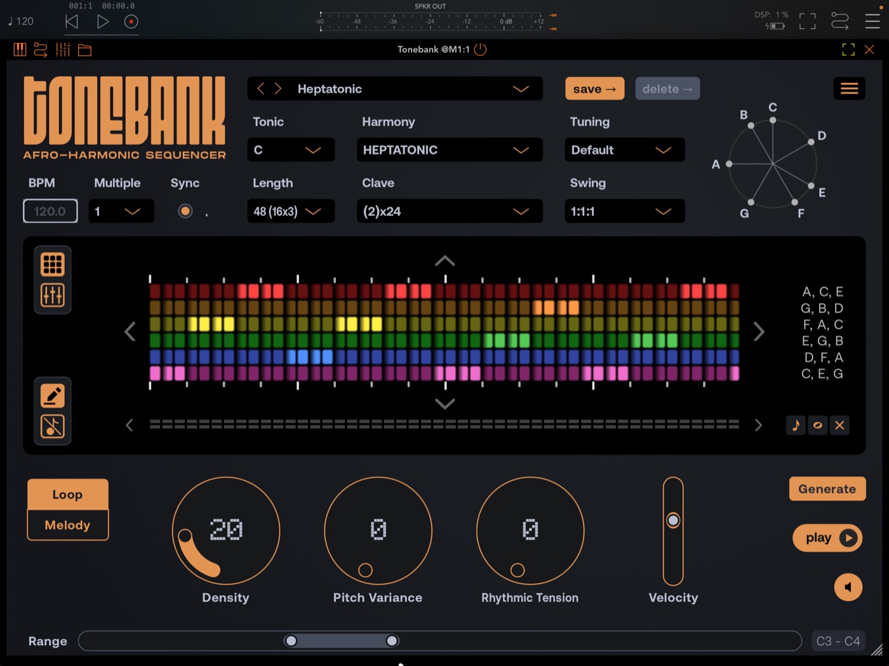The image size is (889, 666).
Task: Open the Tuning Default dropdown
Action: [624, 150]
